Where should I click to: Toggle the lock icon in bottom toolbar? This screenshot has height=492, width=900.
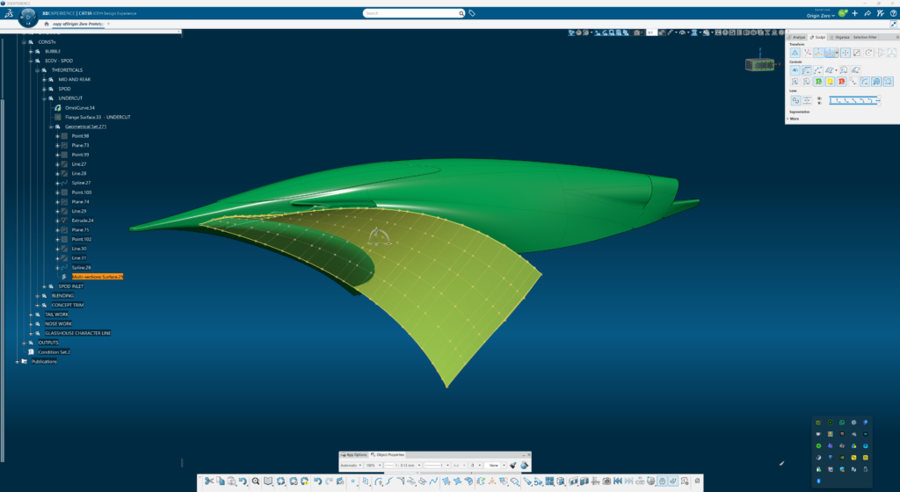[x=662, y=481]
